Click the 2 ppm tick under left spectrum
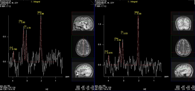 [x=41, y=81]
